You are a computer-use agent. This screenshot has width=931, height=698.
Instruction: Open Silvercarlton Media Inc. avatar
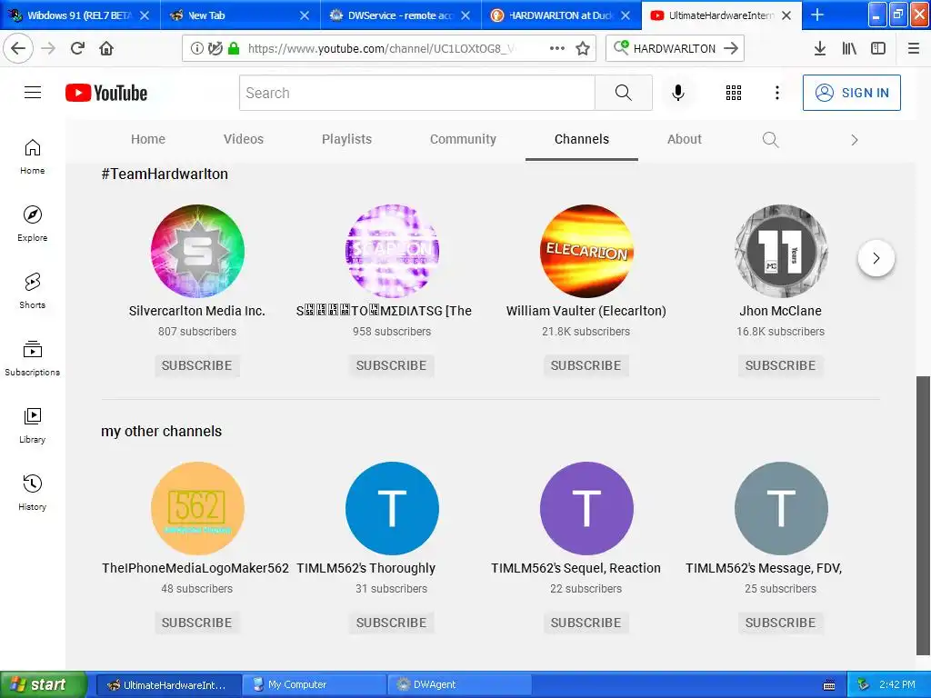197,251
